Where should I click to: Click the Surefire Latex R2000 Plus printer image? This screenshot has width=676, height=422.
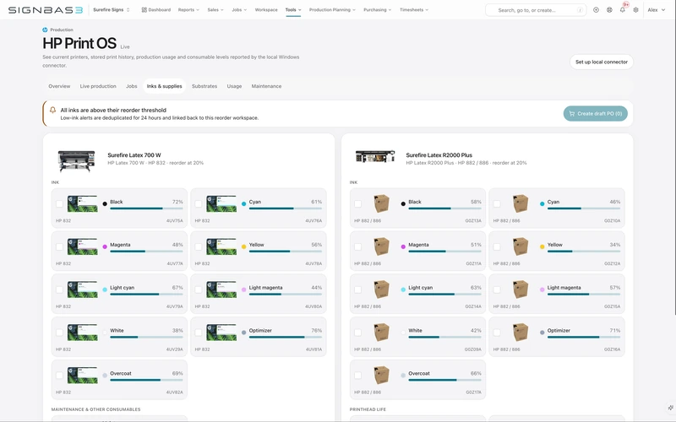click(375, 156)
